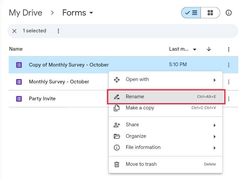The image size is (244, 179).
Task: Choose Open with in context menu
Action: coord(165,80)
